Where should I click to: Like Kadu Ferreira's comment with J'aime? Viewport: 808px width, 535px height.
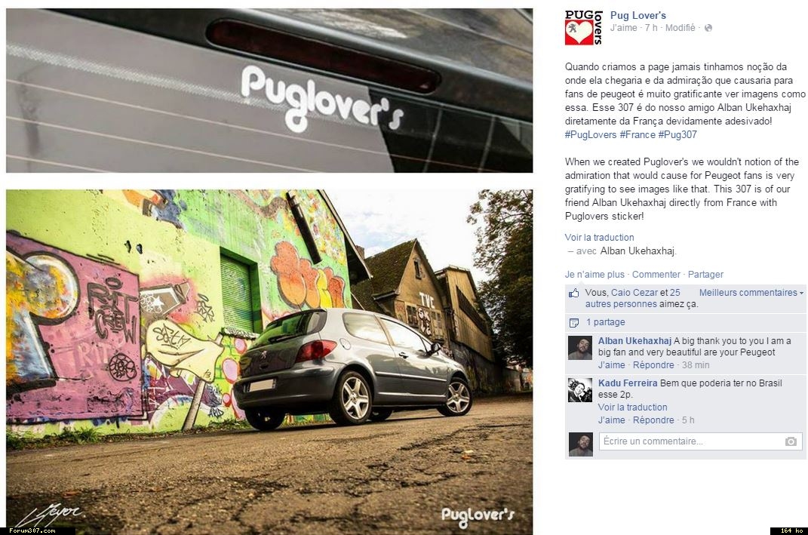[x=611, y=420]
